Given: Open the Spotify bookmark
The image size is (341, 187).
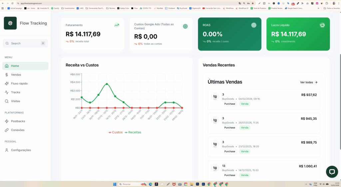Looking at the screenshot, I should click(x=55, y=8).
